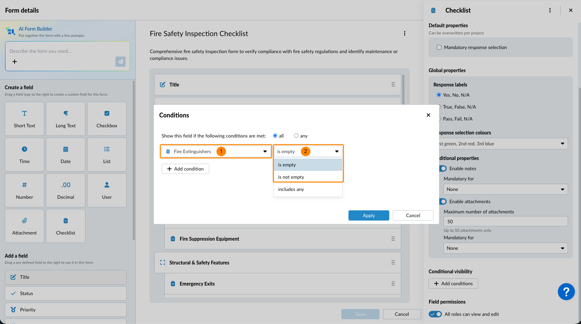
Task: Select the 'any' conditions radio button
Action: 296,136
